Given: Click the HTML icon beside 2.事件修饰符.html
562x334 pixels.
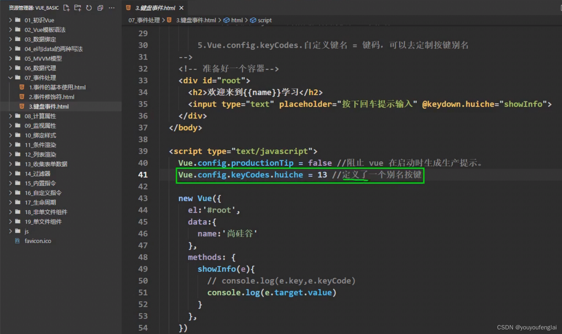Looking at the screenshot, I should tap(22, 97).
